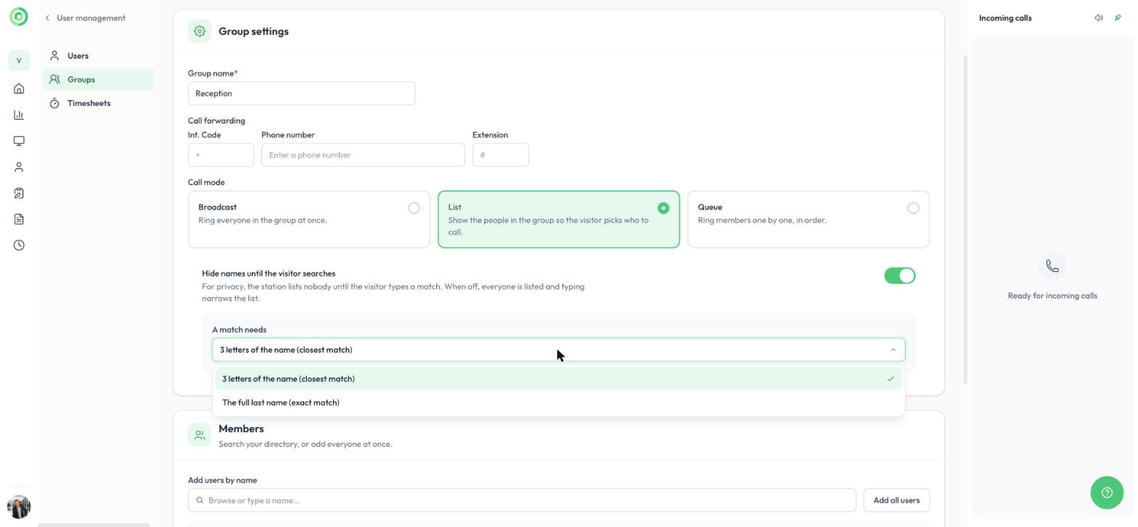This screenshot has width=1138, height=527.
Task: Click the V workspace avatar
Action: (x=19, y=60)
